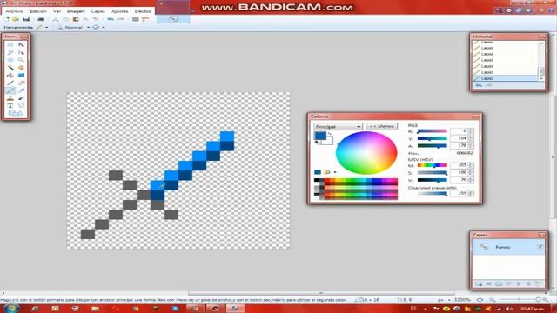Toggle the rulers toolbar button

pos(145,19)
